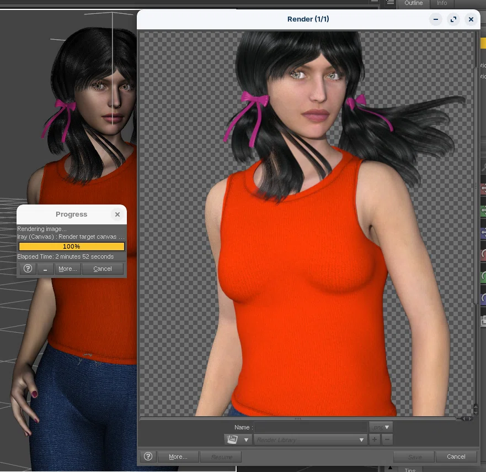Click the minus button beside Render Library
Image resolution: width=486 pixels, height=472 pixels.
[387, 440]
